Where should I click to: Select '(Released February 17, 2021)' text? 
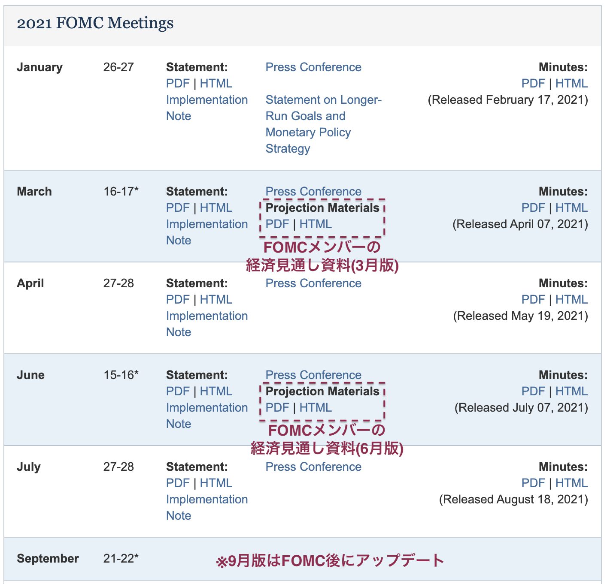[508, 100]
